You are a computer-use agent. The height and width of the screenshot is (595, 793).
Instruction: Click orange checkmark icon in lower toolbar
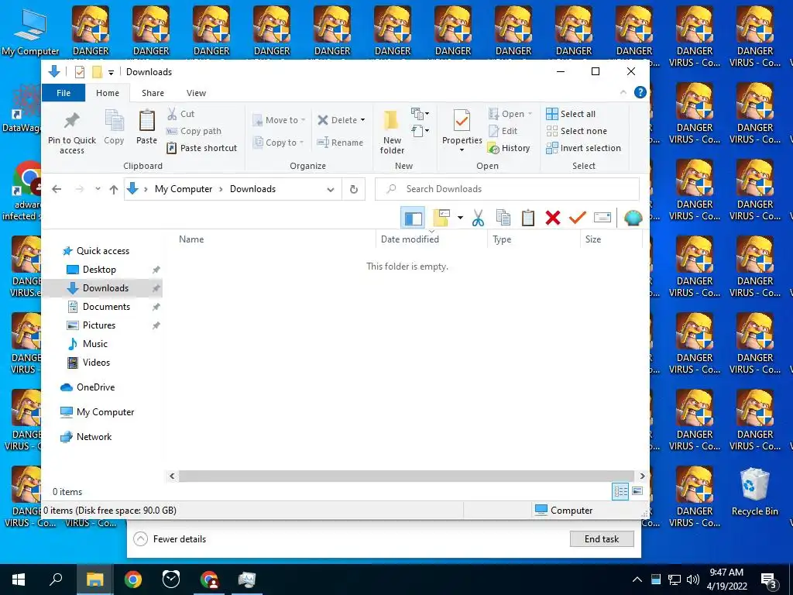(578, 218)
